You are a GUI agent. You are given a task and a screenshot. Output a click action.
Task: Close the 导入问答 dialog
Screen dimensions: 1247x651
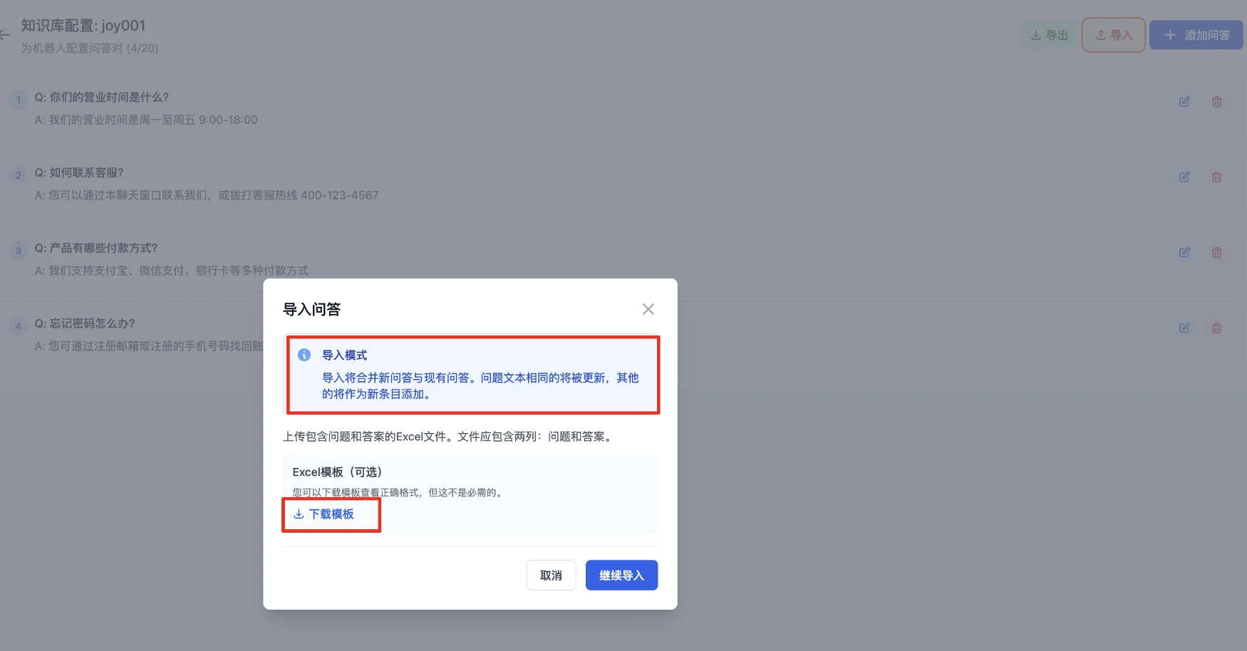click(x=648, y=308)
